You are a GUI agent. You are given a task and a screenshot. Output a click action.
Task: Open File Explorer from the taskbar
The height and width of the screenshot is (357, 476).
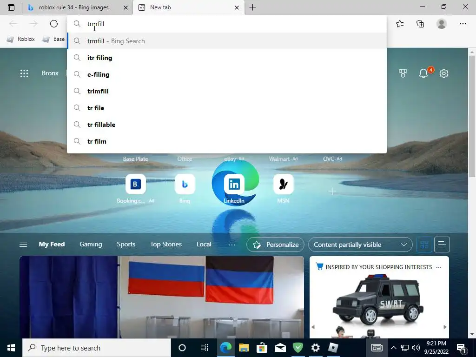244,348
